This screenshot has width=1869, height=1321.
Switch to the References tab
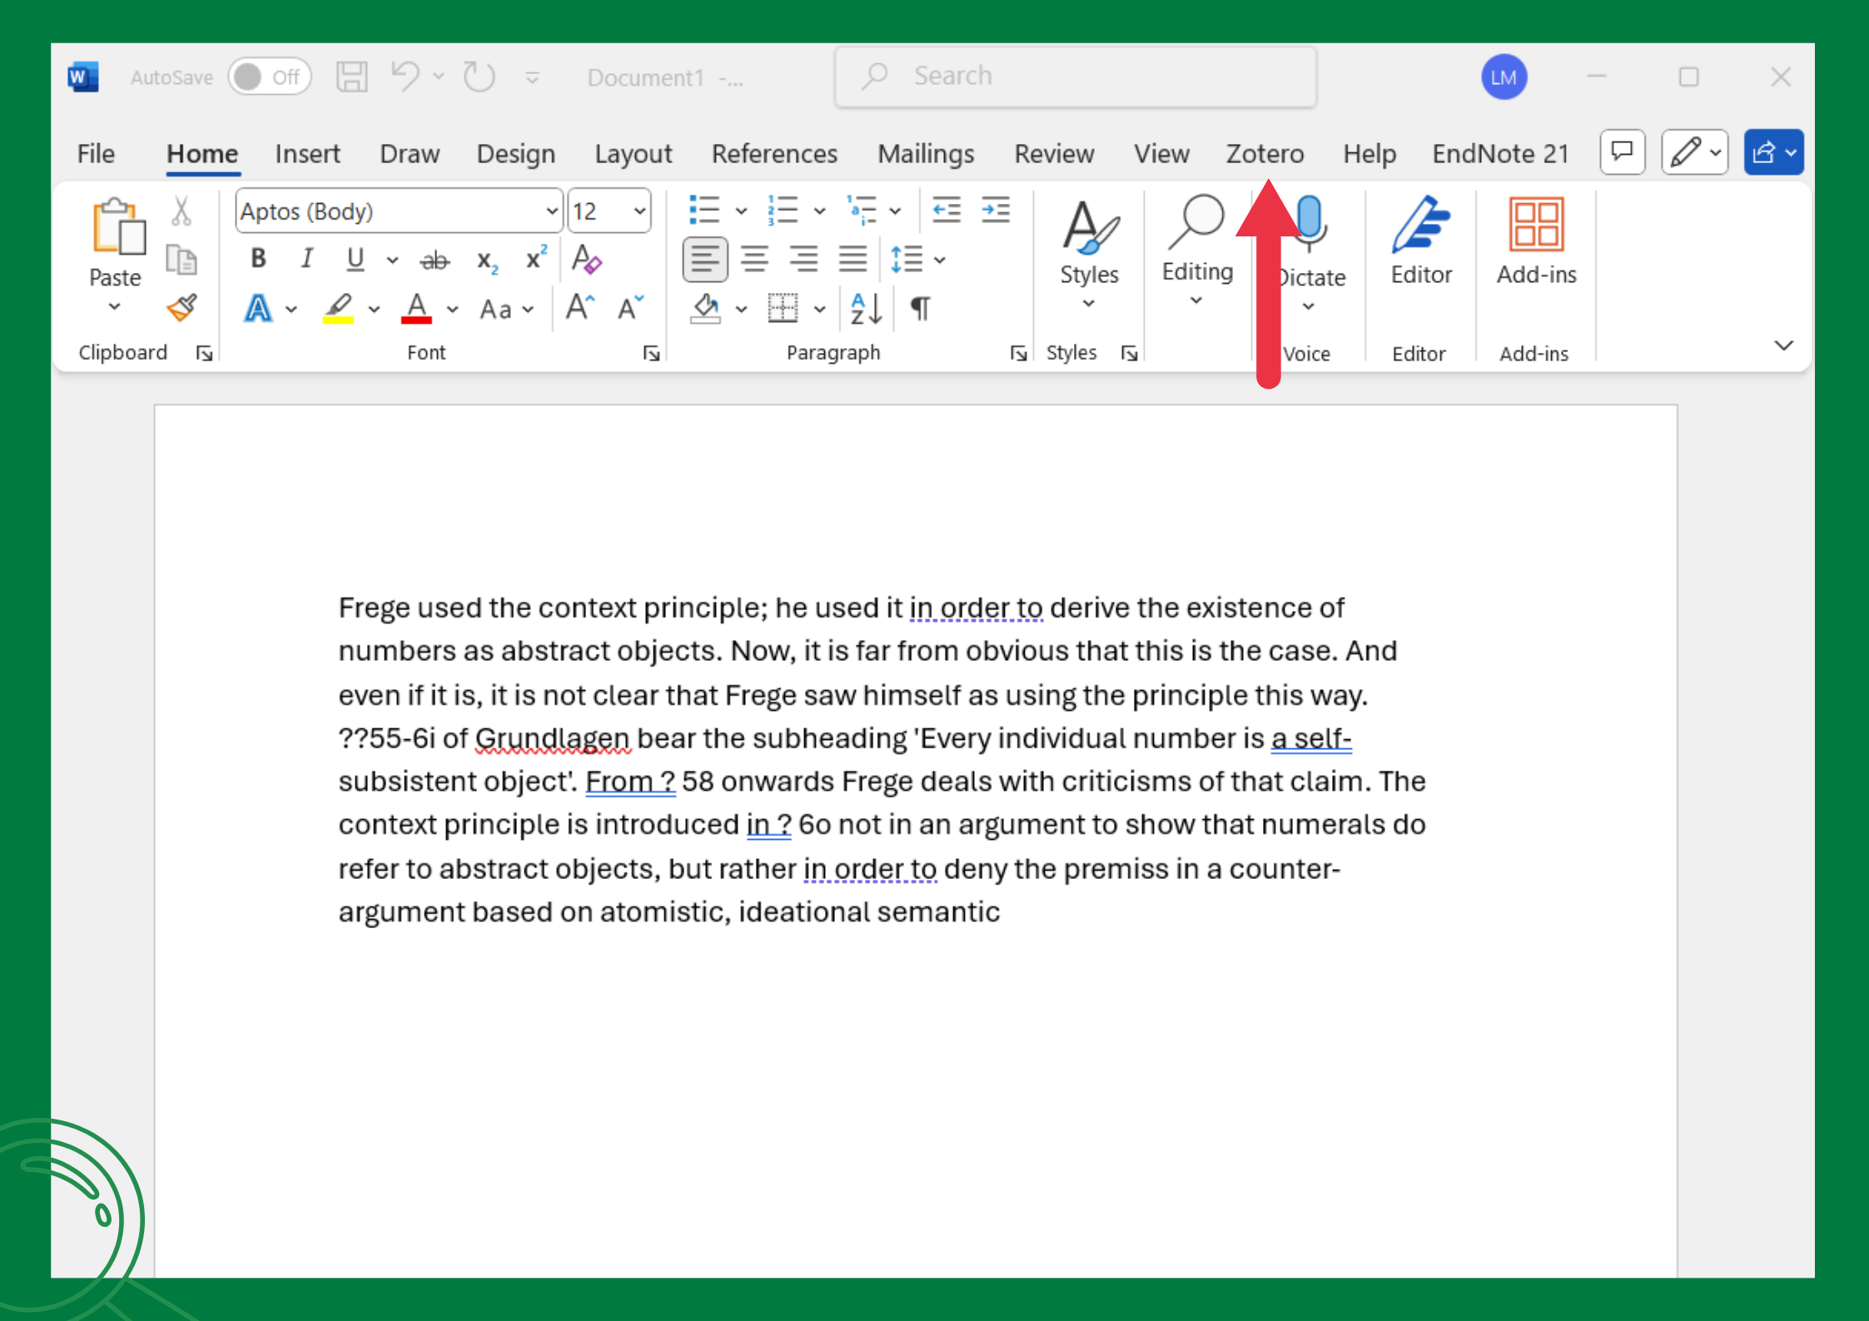click(774, 154)
